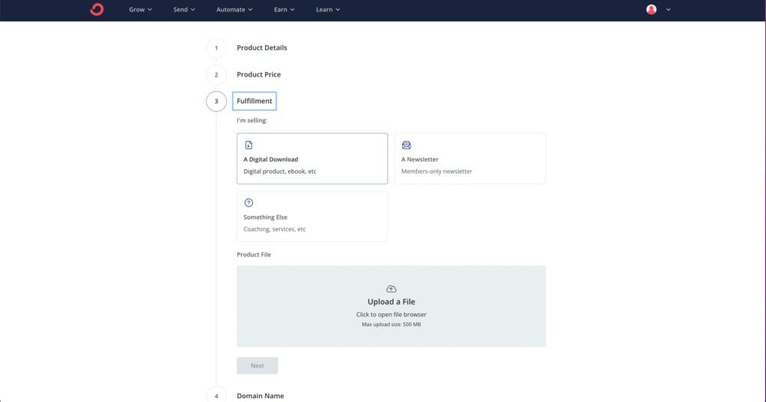Click the step 3 circle
766x402 pixels.
click(x=217, y=101)
